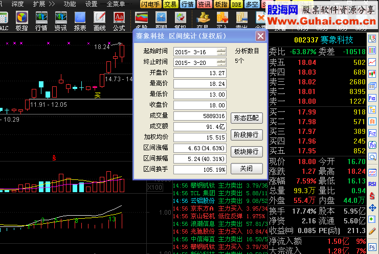Click the red line-chart sidebar icon
The height and width of the screenshot is (254, 379).
372,62
